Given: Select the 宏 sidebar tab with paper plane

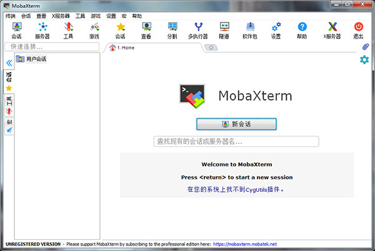Looking at the screenshot, I should [x=9, y=126].
